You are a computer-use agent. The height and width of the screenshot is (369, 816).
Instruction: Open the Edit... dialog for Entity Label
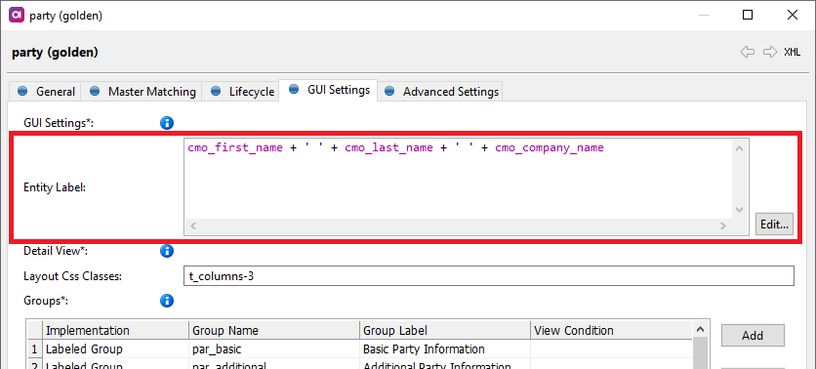774,225
